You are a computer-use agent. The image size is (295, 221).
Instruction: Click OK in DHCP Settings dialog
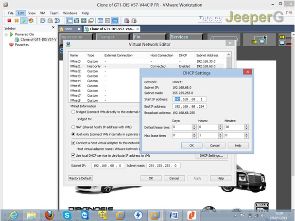(191, 146)
